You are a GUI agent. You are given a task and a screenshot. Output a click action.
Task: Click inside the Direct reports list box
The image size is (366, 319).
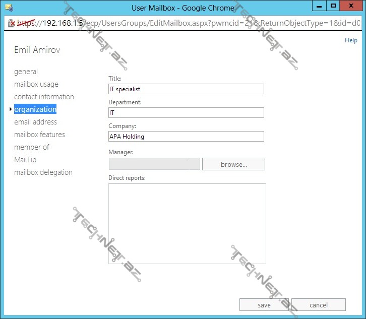(187, 223)
